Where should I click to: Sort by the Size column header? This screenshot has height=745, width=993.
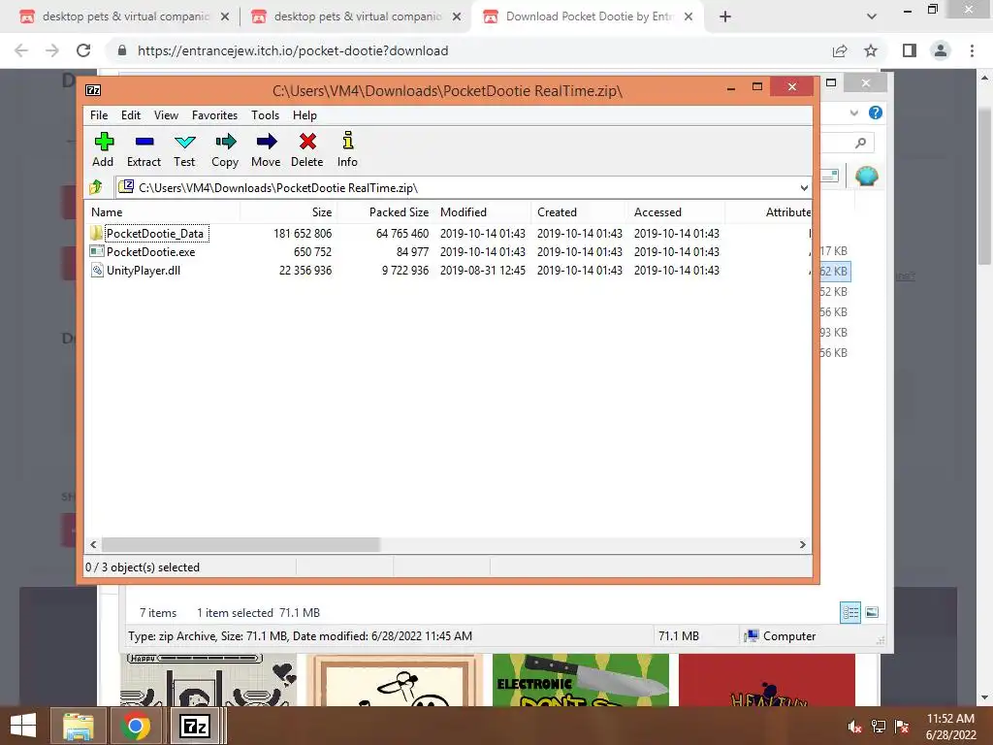click(288, 212)
